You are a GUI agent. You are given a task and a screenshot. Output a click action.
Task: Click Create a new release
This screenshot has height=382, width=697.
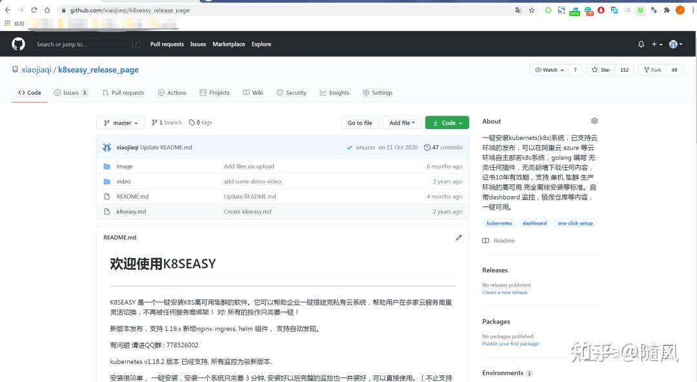tap(505, 292)
